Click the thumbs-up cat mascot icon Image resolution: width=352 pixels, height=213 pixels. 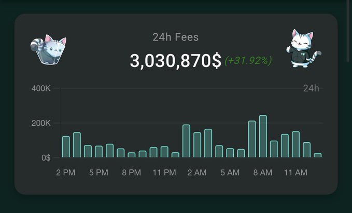tap(303, 48)
